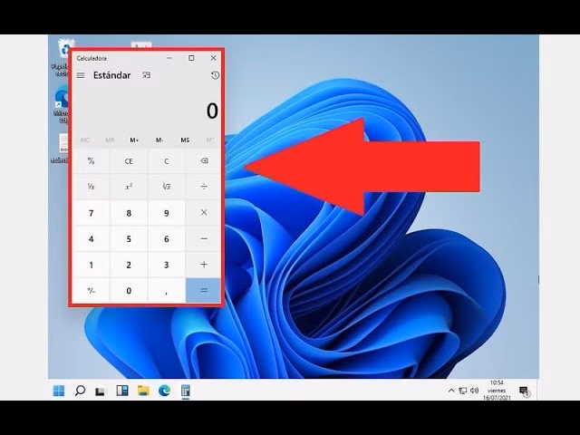Select the x squared key

(x=129, y=187)
